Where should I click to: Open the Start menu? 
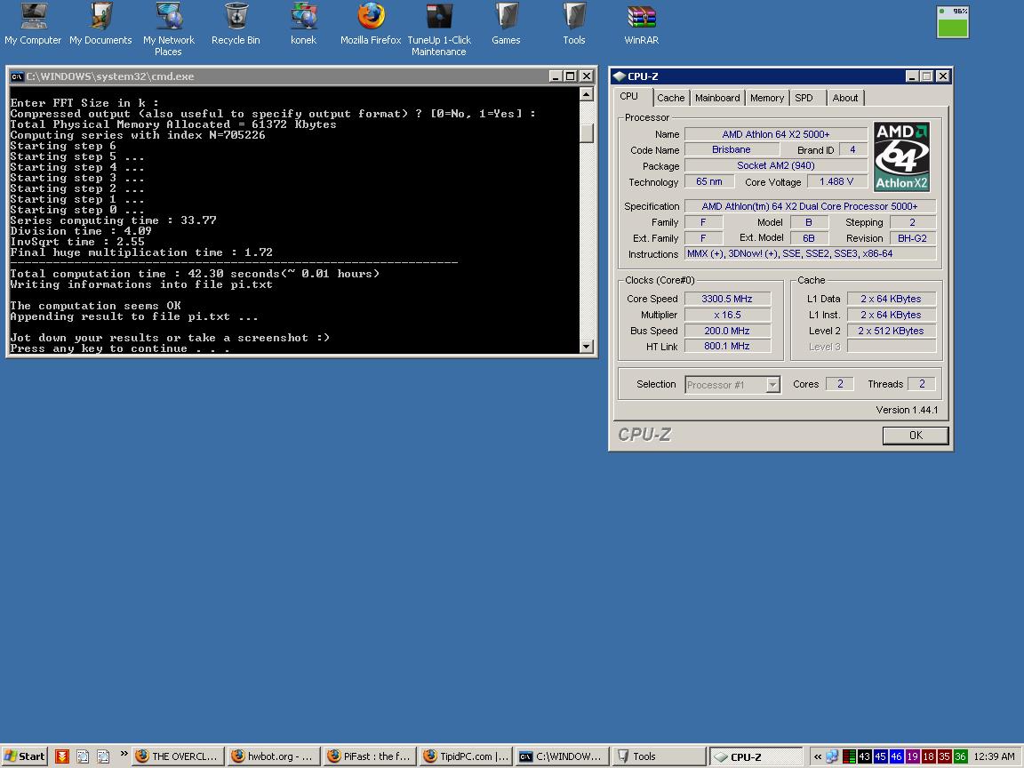click(25, 756)
